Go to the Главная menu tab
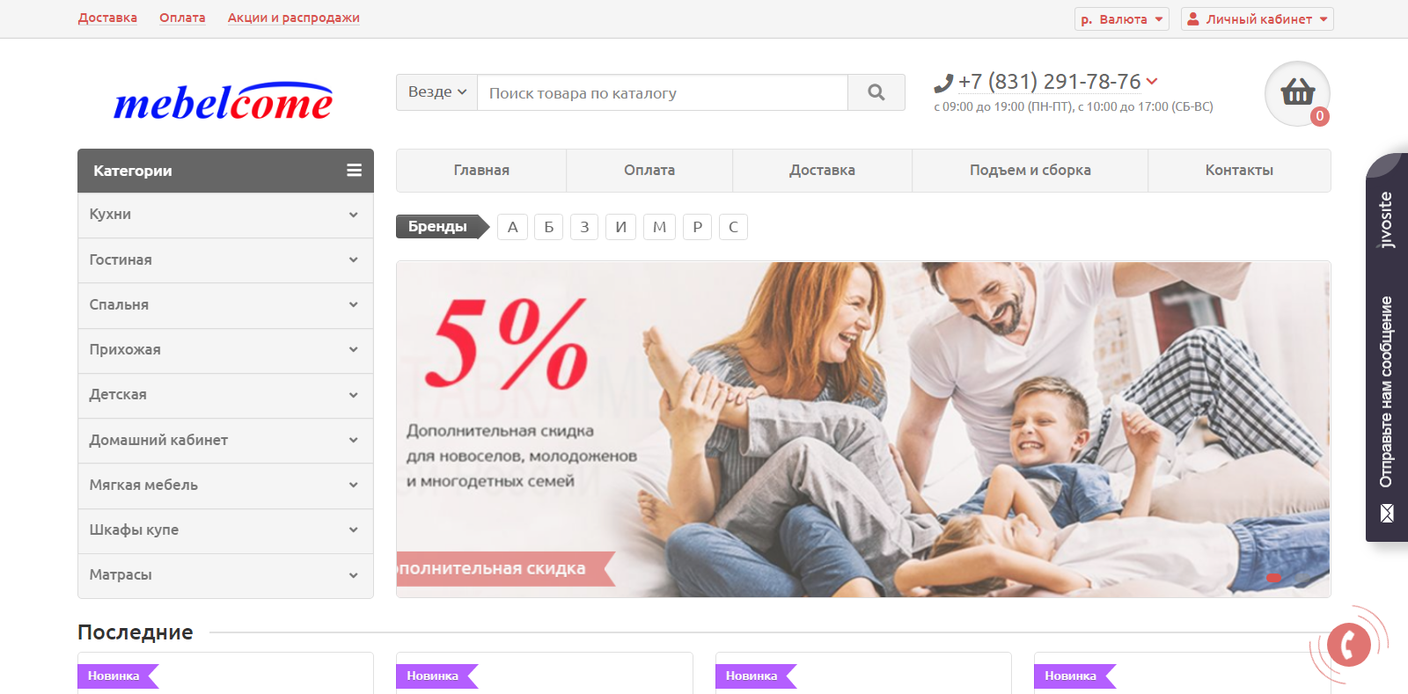Screen dimensions: 1408x694 pos(481,171)
